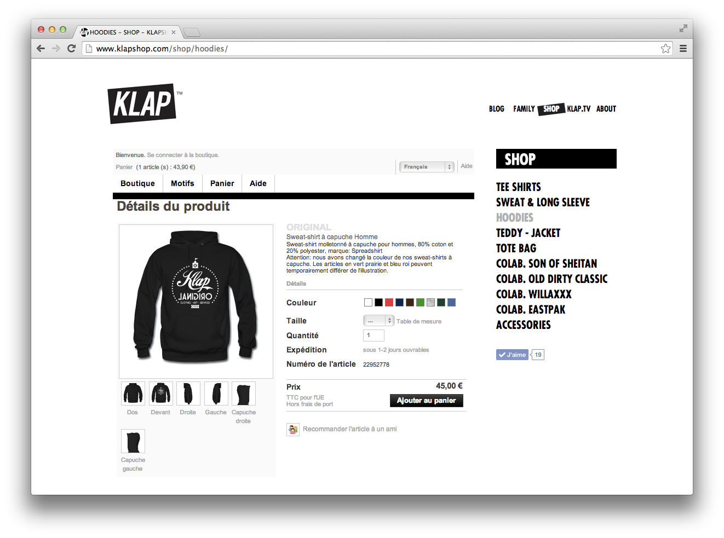
Task: Reload the page with refresh icon
Action: coord(71,49)
